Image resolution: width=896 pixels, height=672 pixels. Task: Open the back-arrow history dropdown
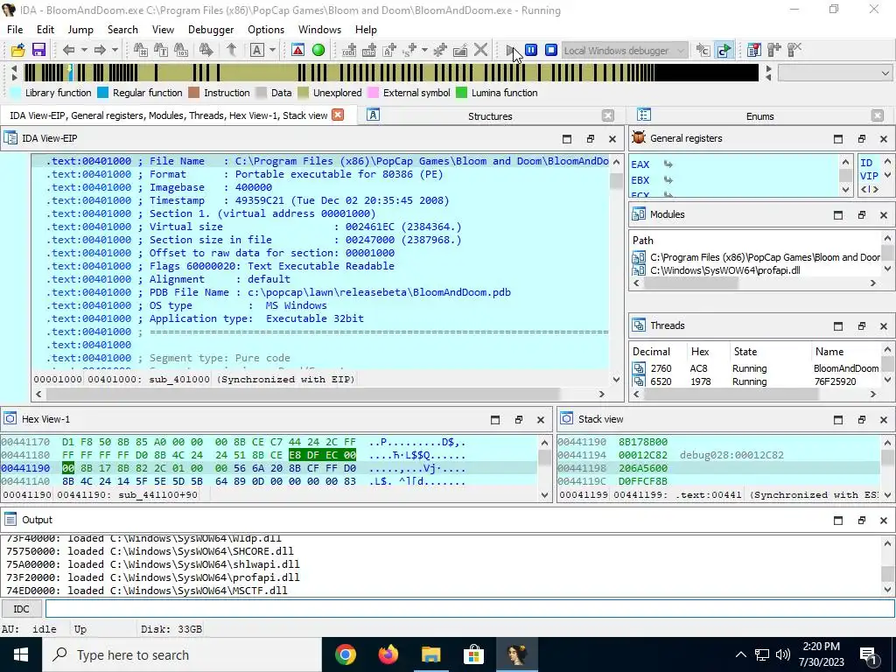pyautogui.click(x=84, y=50)
